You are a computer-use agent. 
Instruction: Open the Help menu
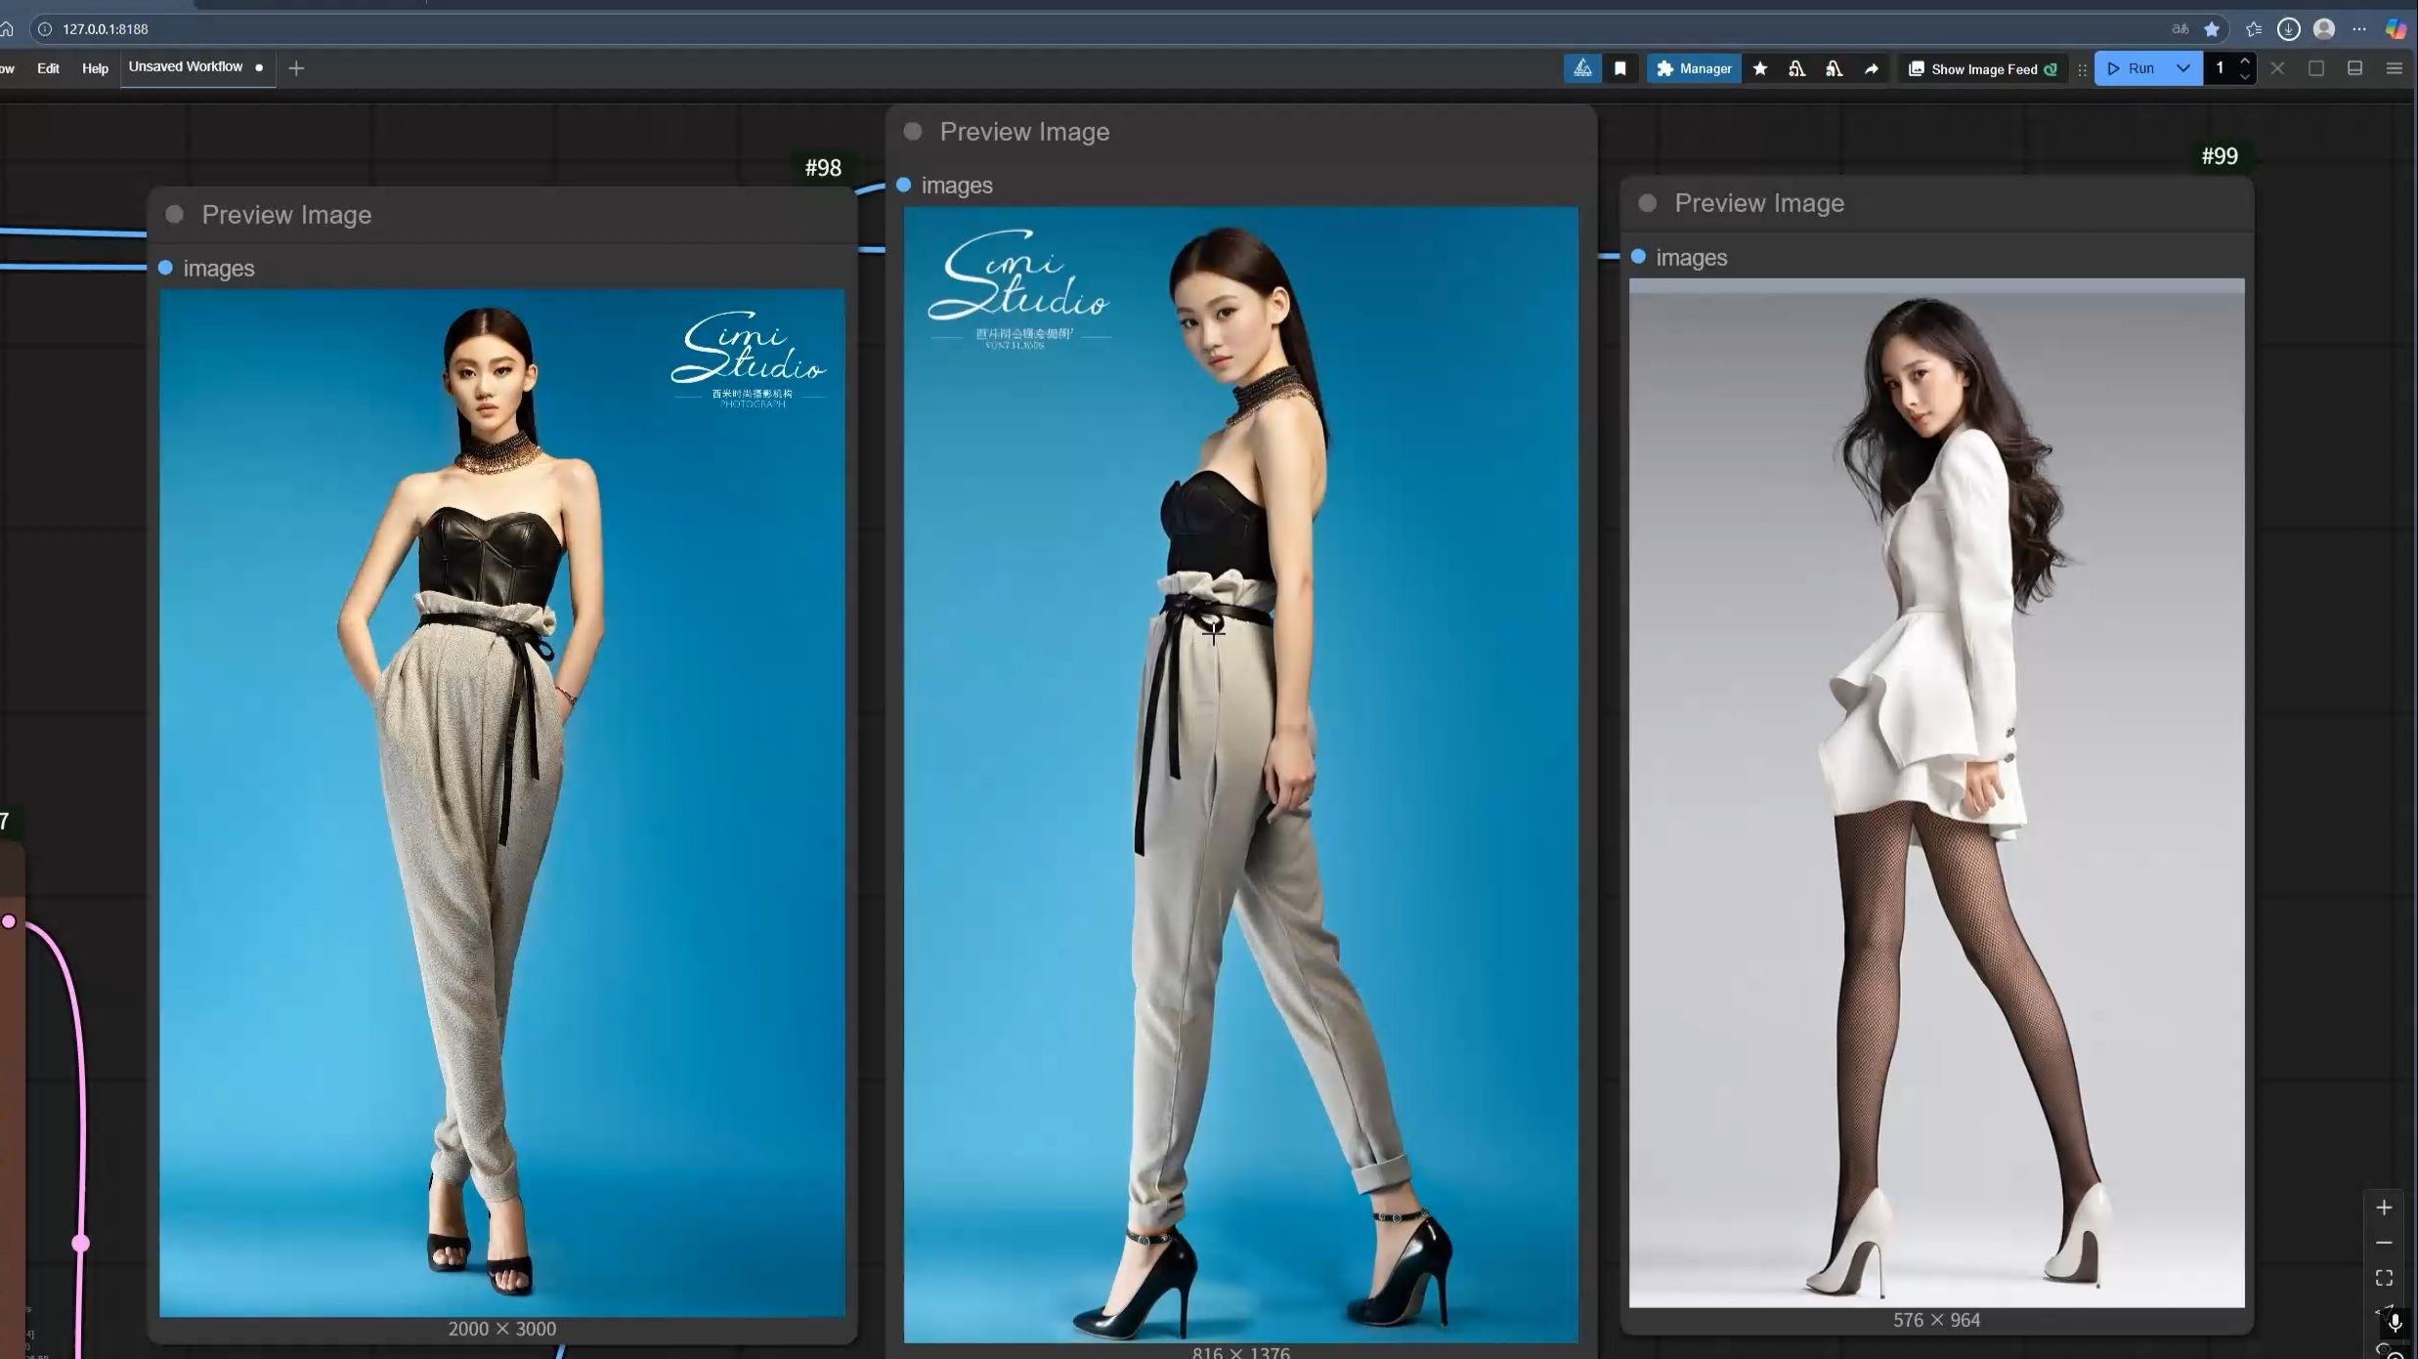coord(95,68)
